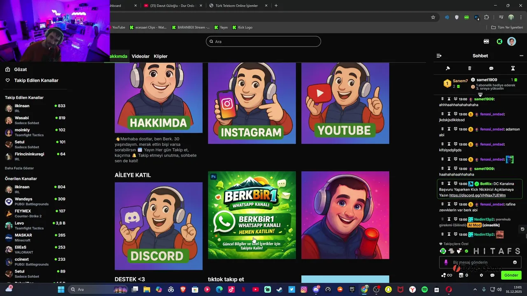Open the Kick Logo bookmark
Screen dimensions: 527x296
[242, 28]
